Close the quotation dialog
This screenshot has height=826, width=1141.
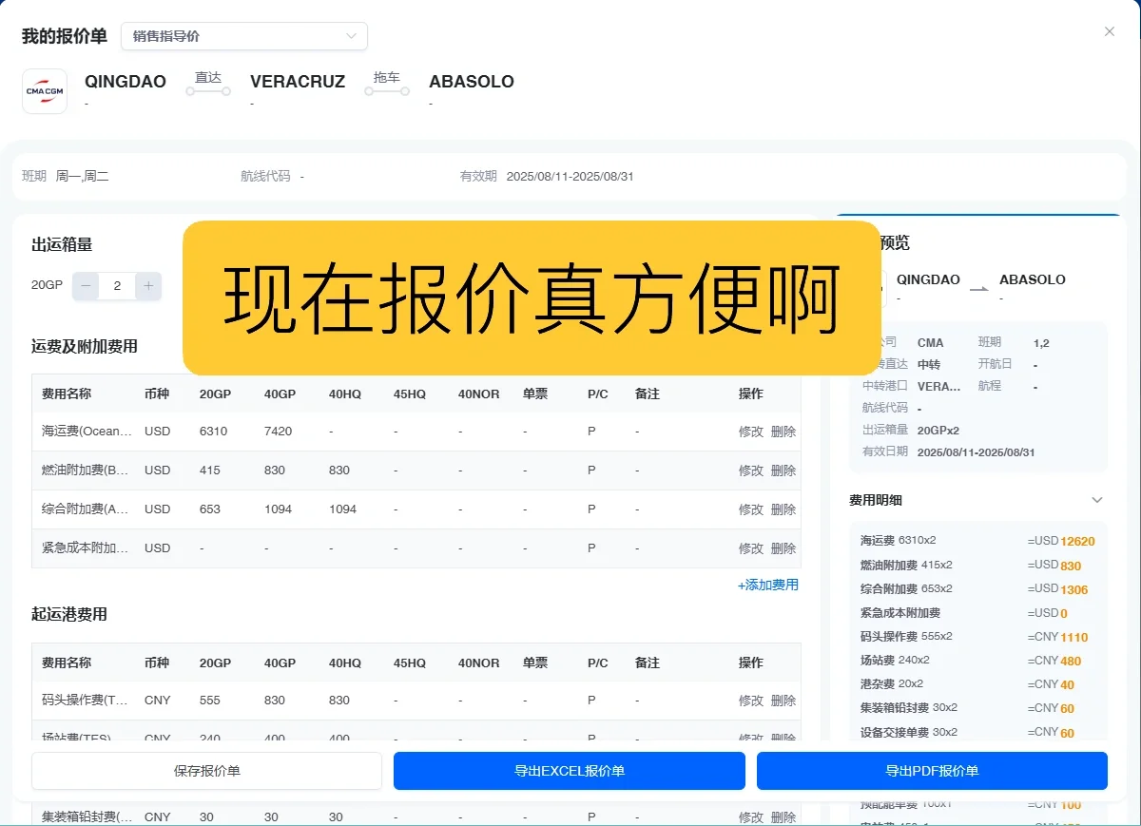click(1109, 31)
